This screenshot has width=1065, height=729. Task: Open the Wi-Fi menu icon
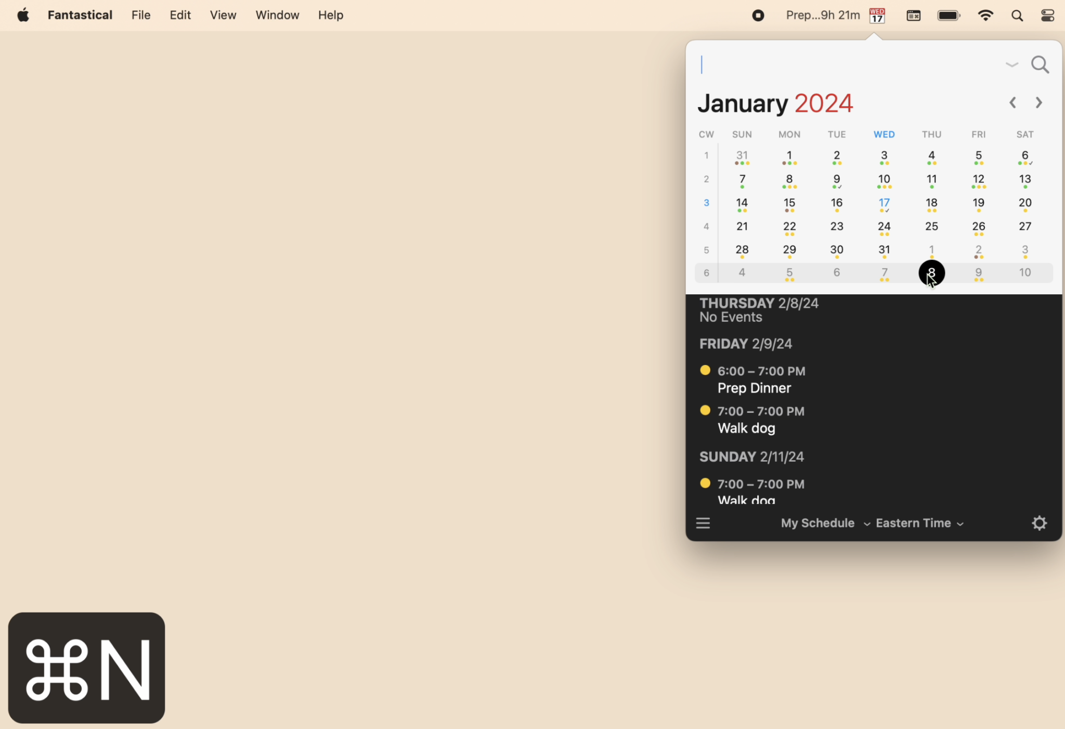985,16
